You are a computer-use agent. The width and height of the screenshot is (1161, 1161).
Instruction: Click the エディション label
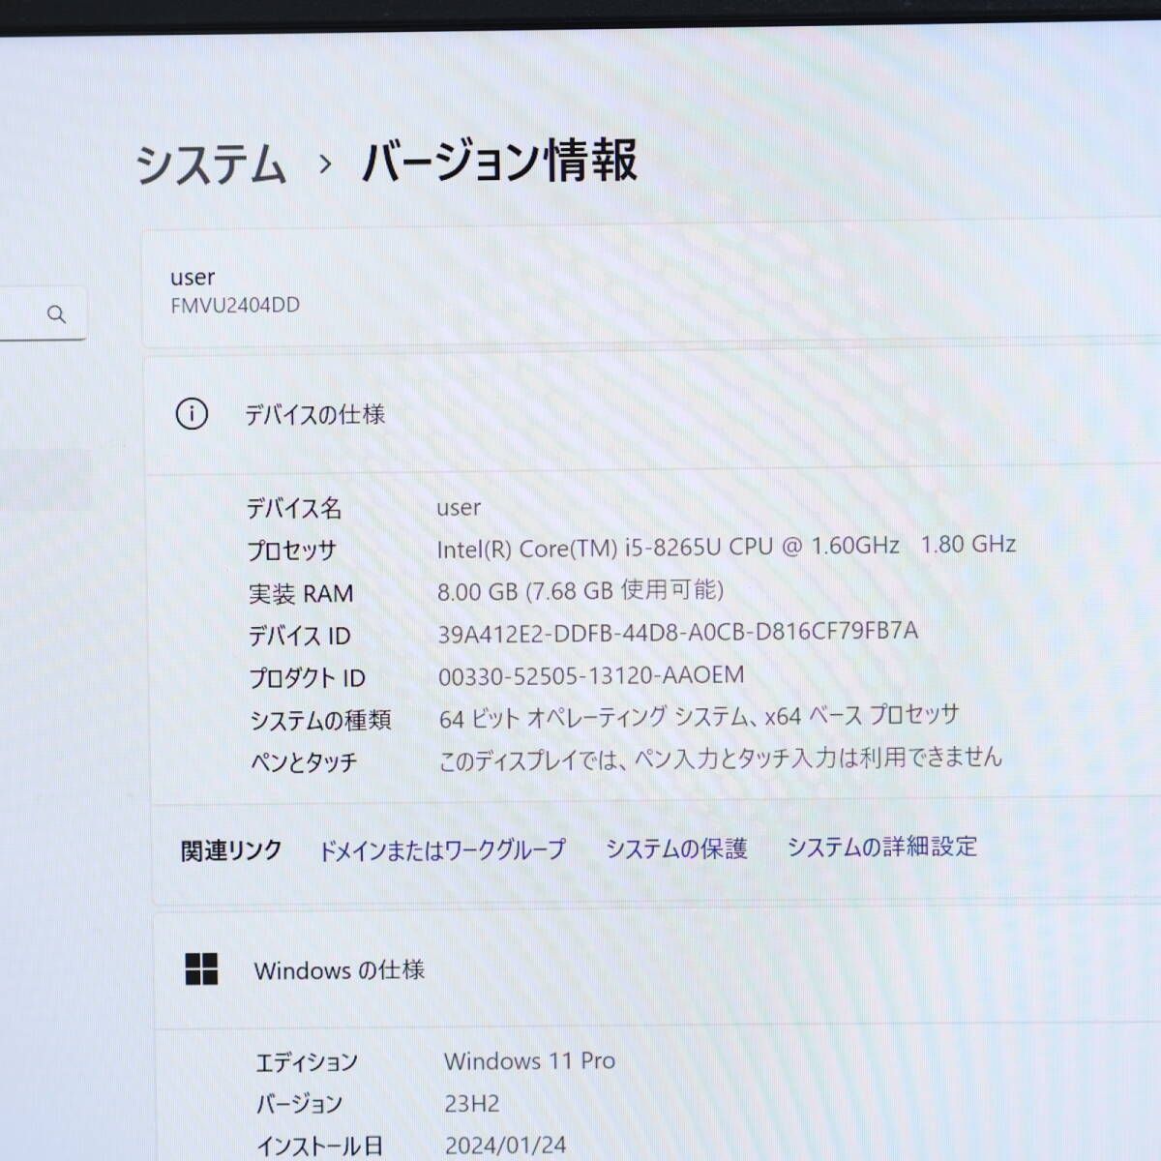(x=307, y=1062)
